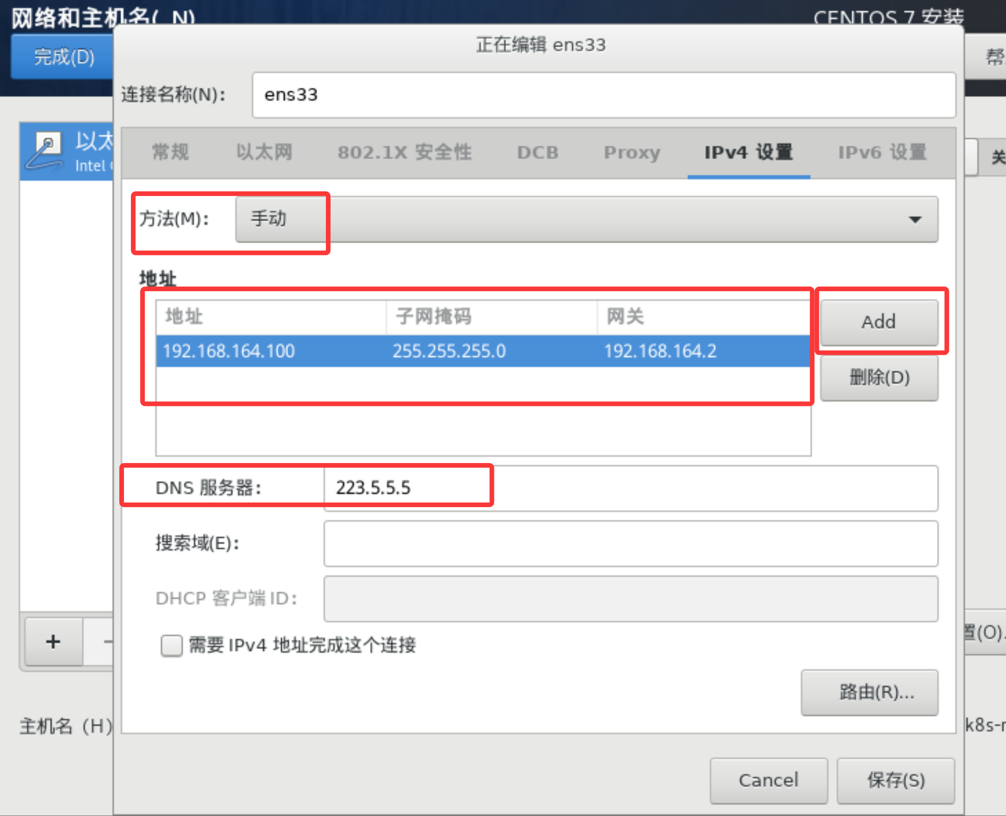The image size is (1006, 816).
Task: Click Cancel to discard changes
Action: 768,780
